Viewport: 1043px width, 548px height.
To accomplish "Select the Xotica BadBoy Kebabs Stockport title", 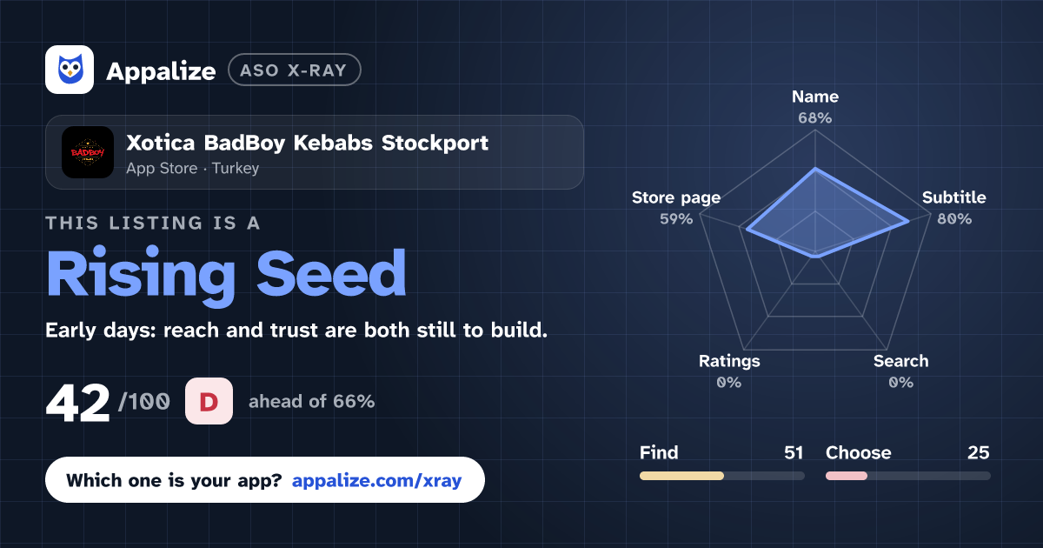I will [308, 143].
